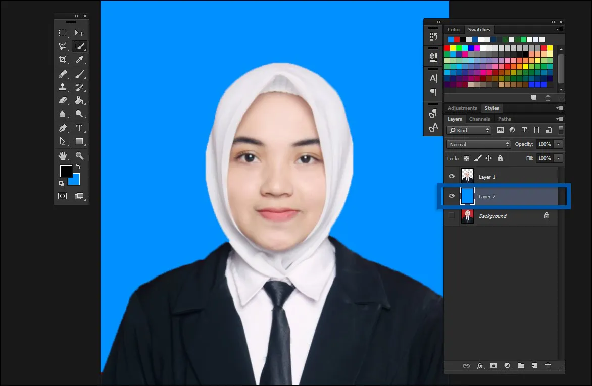The width and height of the screenshot is (592, 386).
Task: Select the Layer 2 thumbnail
Action: pos(467,196)
